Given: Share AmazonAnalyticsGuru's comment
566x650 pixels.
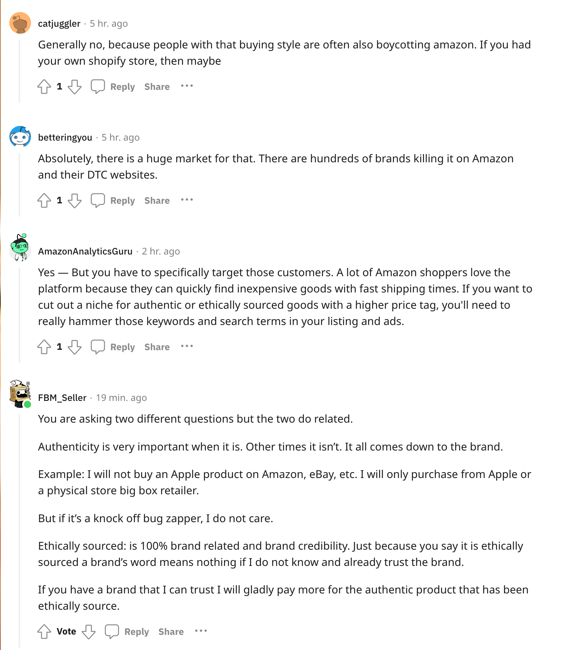Looking at the screenshot, I should click(157, 347).
